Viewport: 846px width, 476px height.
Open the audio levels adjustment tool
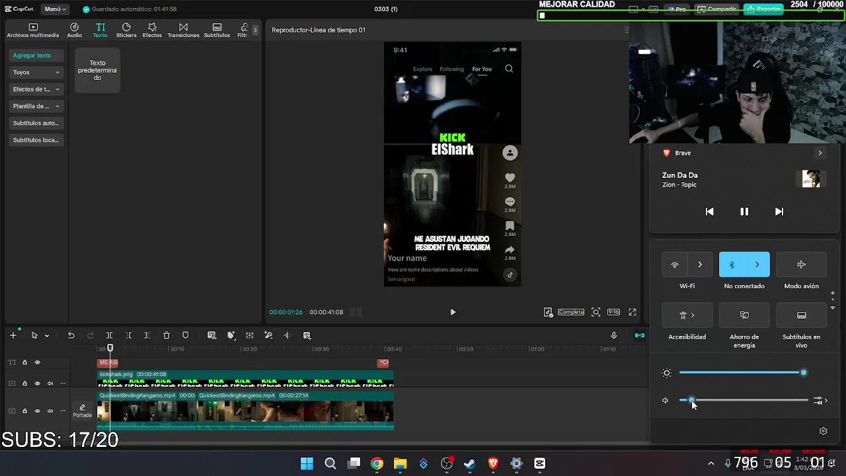point(249,335)
